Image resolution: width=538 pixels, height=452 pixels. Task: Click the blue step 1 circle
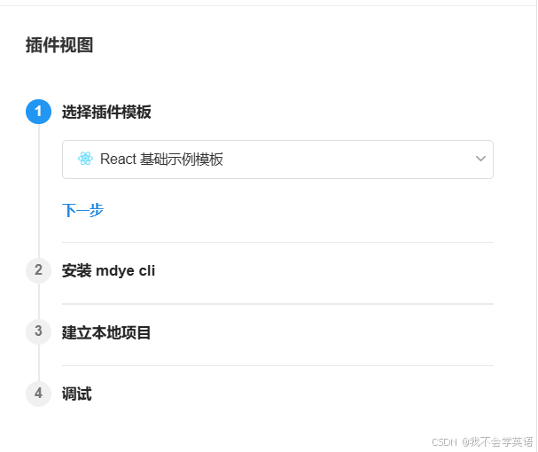[38, 112]
